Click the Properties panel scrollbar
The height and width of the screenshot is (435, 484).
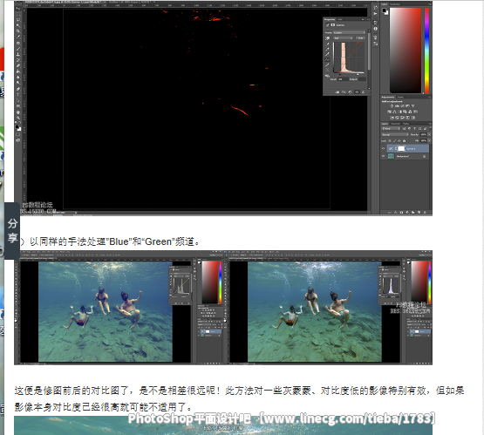click(x=369, y=51)
